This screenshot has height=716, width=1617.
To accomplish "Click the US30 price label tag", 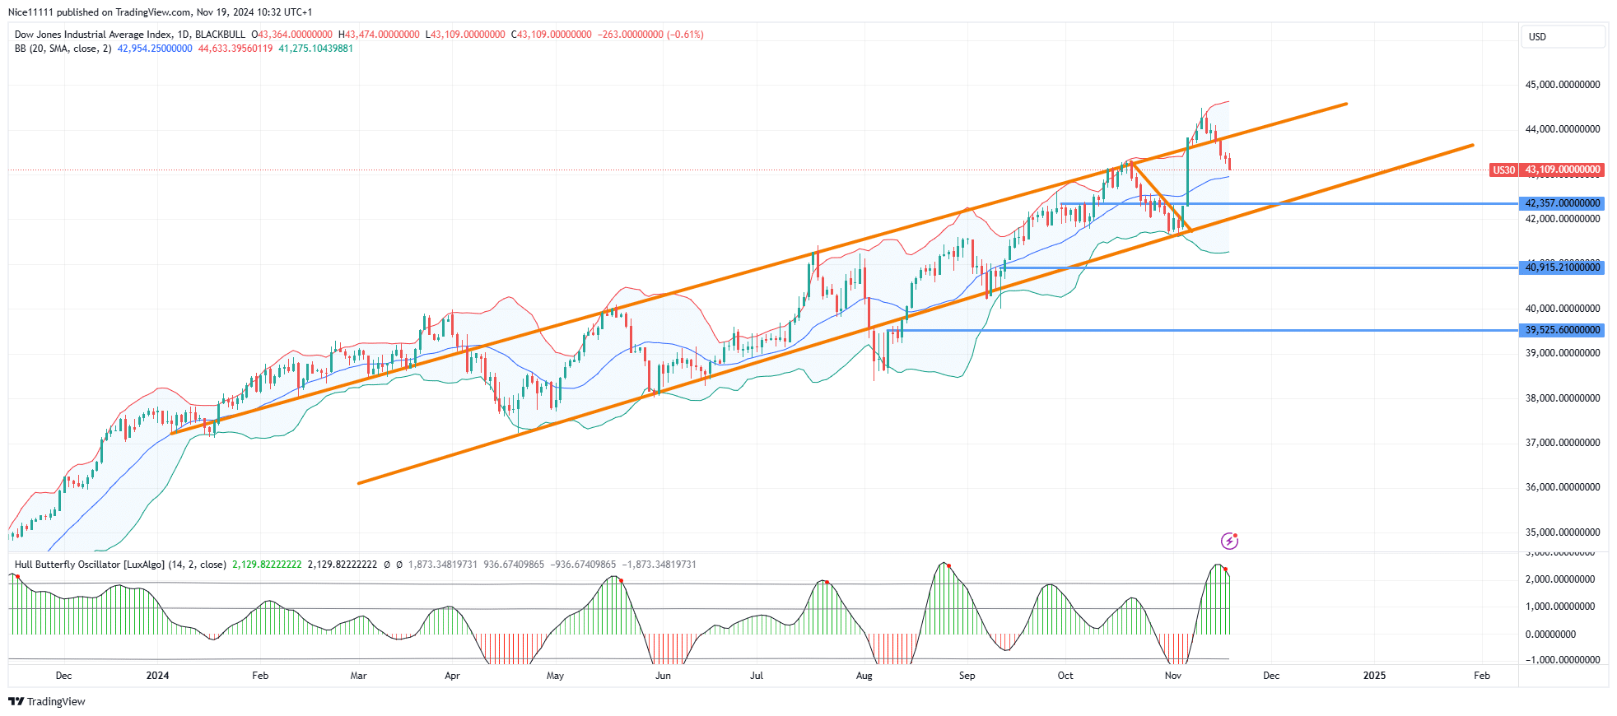I will pos(1503,170).
